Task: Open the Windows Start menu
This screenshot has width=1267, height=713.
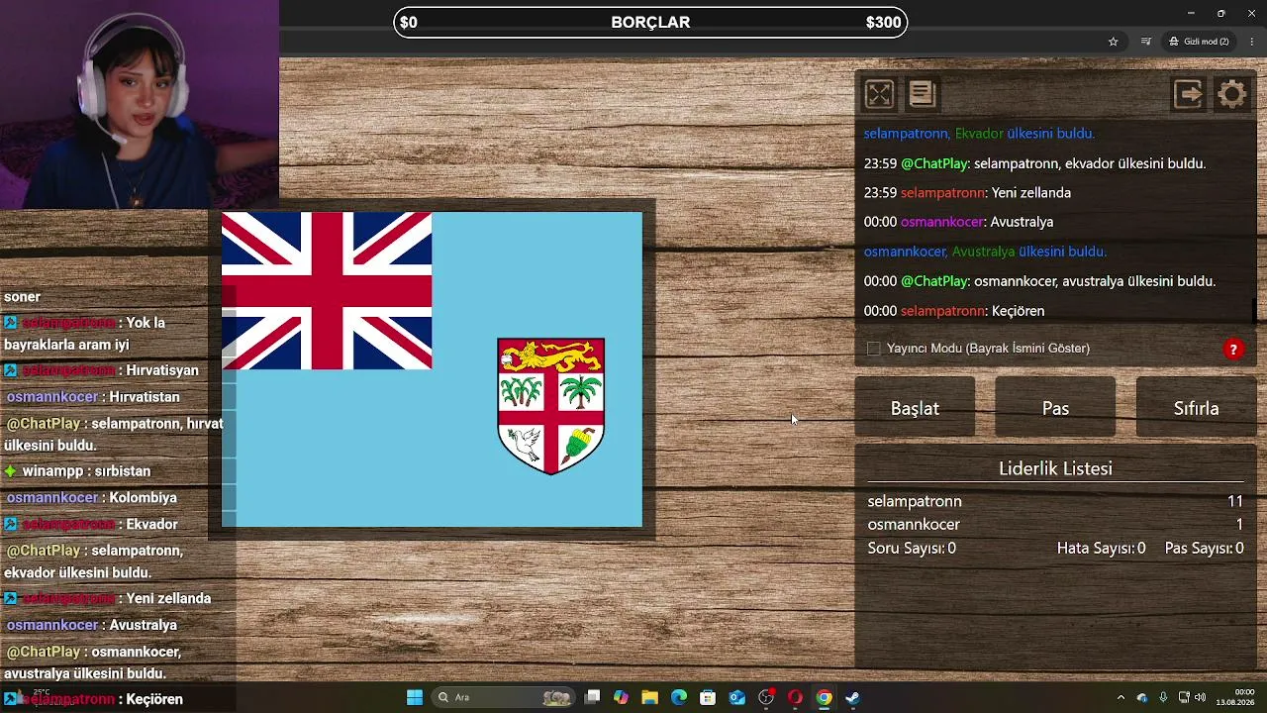Action: pos(415,698)
